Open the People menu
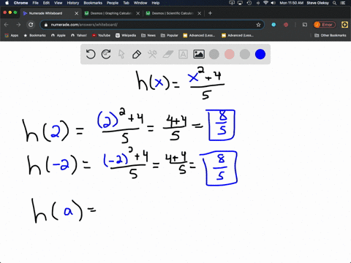Image resolution: width=351 pixels, height=263 pixels. click(113, 3)
